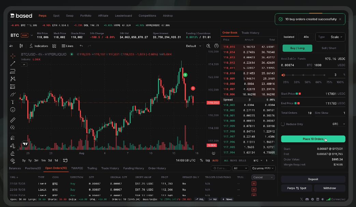Open the Indicators panel

point(39,46)
